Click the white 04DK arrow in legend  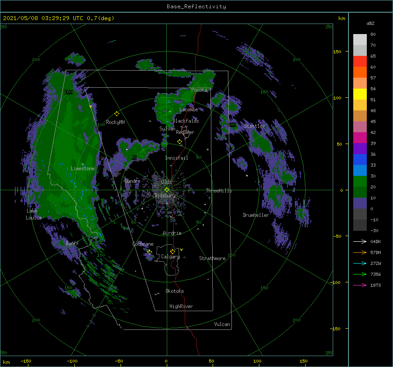(x=360, y=241)
